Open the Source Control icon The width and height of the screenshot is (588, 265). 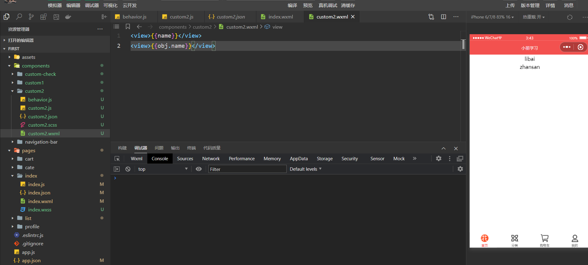(x=31, y=17)
